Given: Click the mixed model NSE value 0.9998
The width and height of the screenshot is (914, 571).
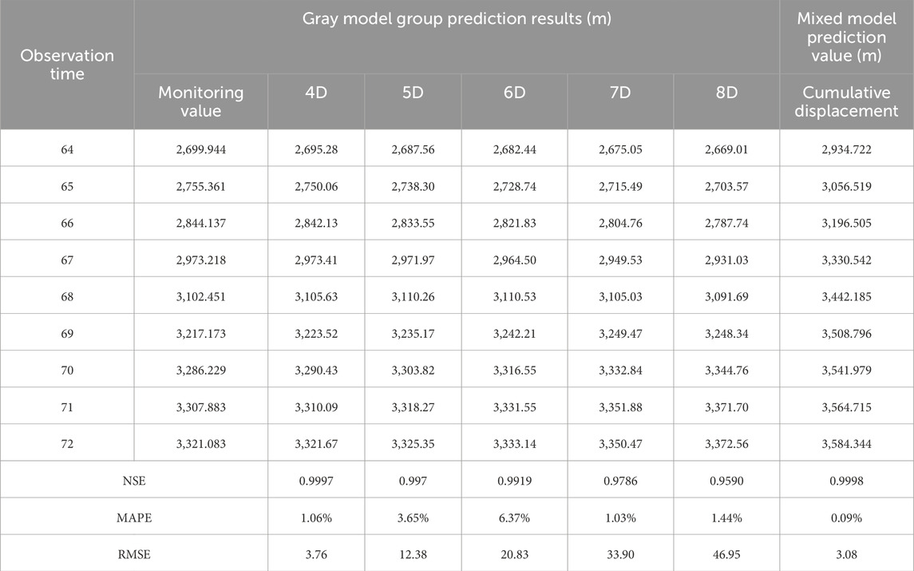Looking at the screenshot, I should pos(846,481).
